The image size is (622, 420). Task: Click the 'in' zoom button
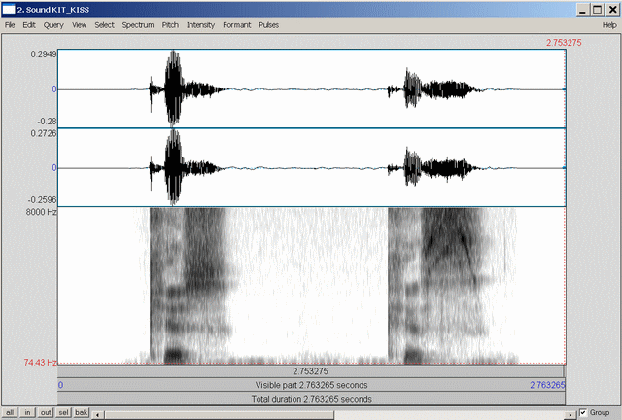(28, 413)
